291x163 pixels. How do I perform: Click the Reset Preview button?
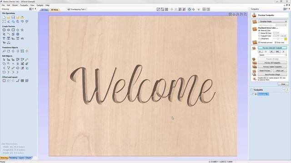tap(265, 71)
